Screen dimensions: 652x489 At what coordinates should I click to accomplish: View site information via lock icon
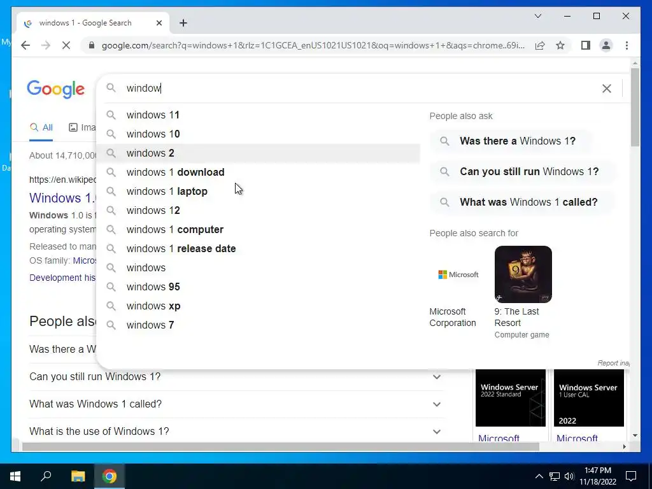[x=92, y=45]
